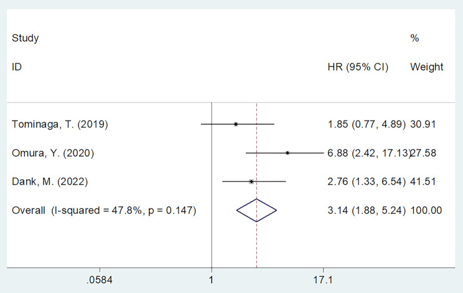This screenshot has height=293, width=463.
Task: Click the .0584 axis tick label
Action: pos(101,281)
